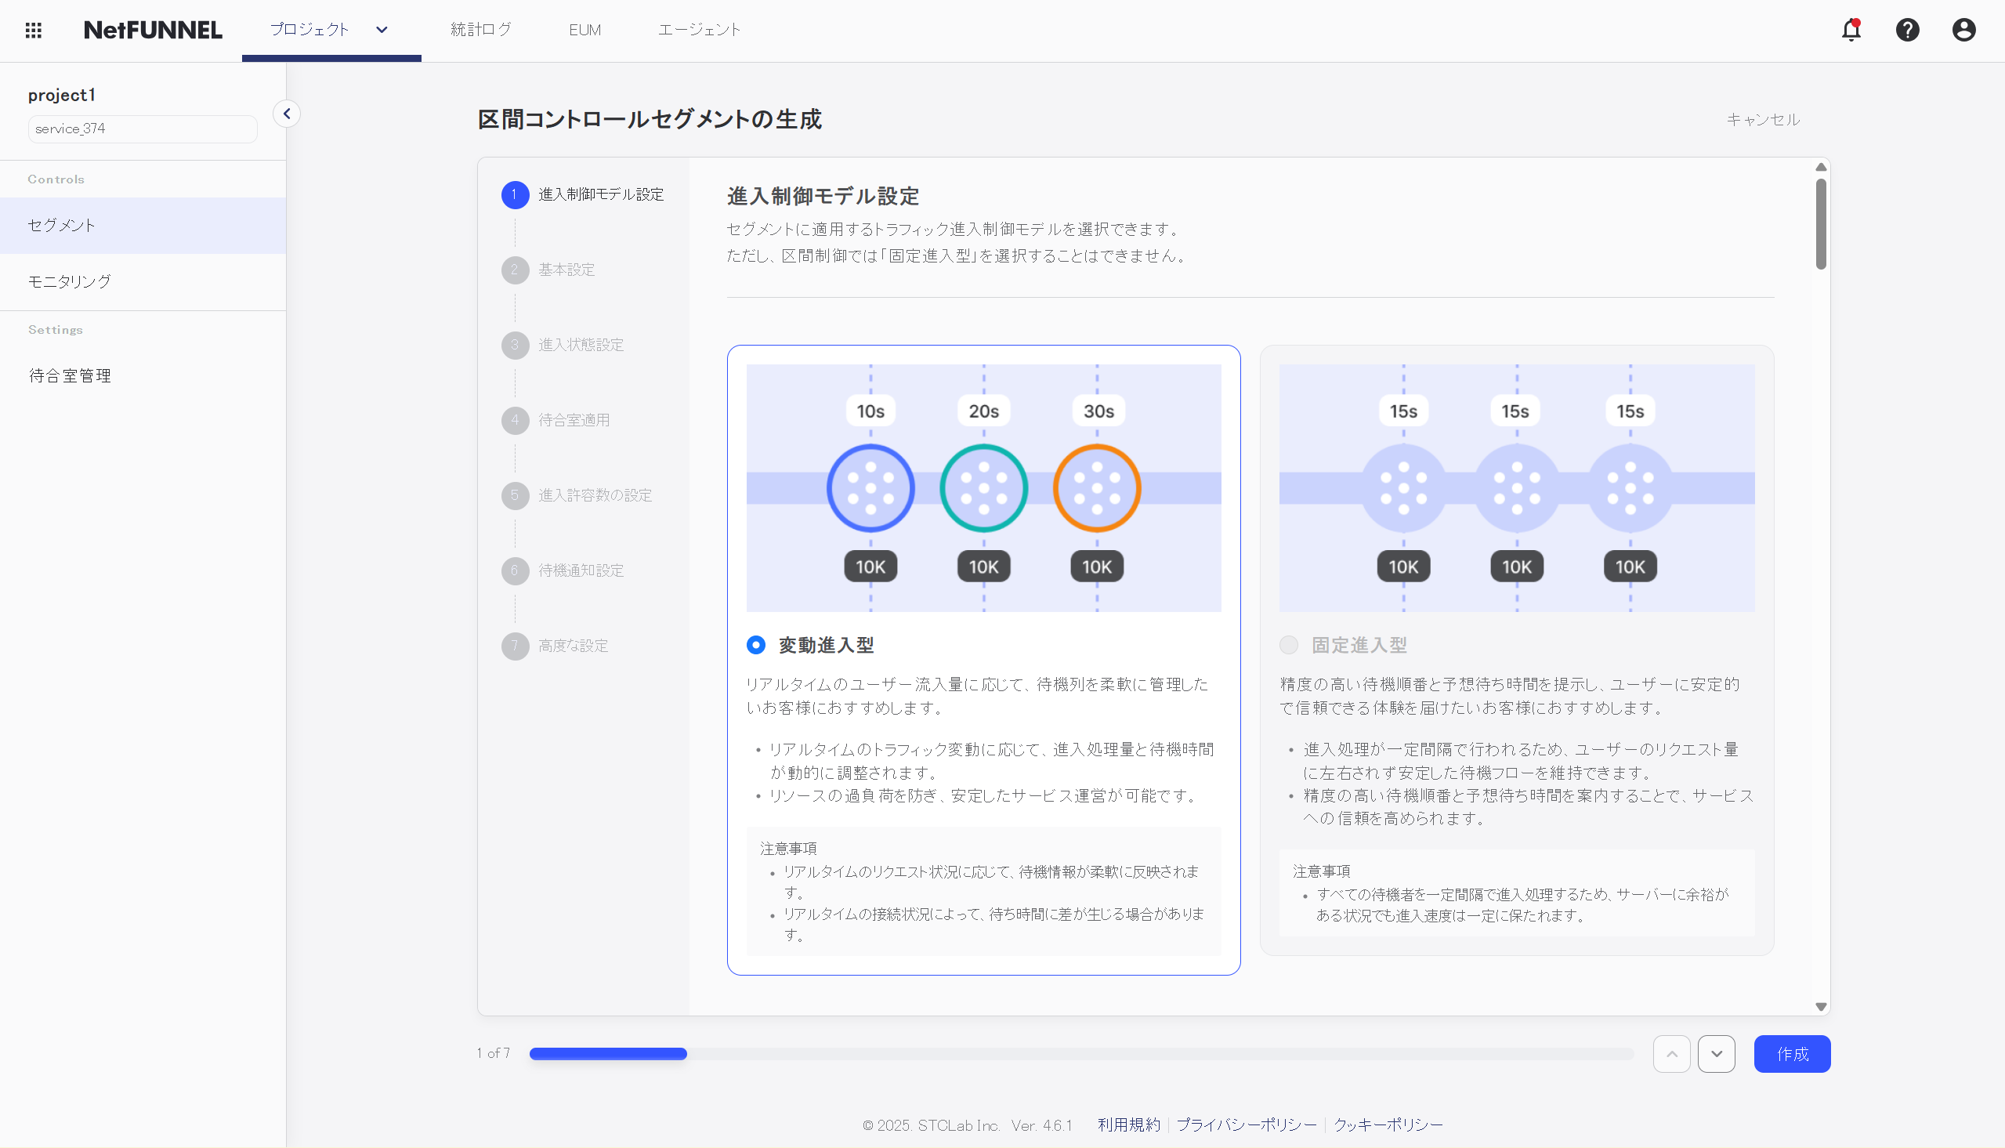Click the notification bell icon
2005x1148 pixels.
1851,30
